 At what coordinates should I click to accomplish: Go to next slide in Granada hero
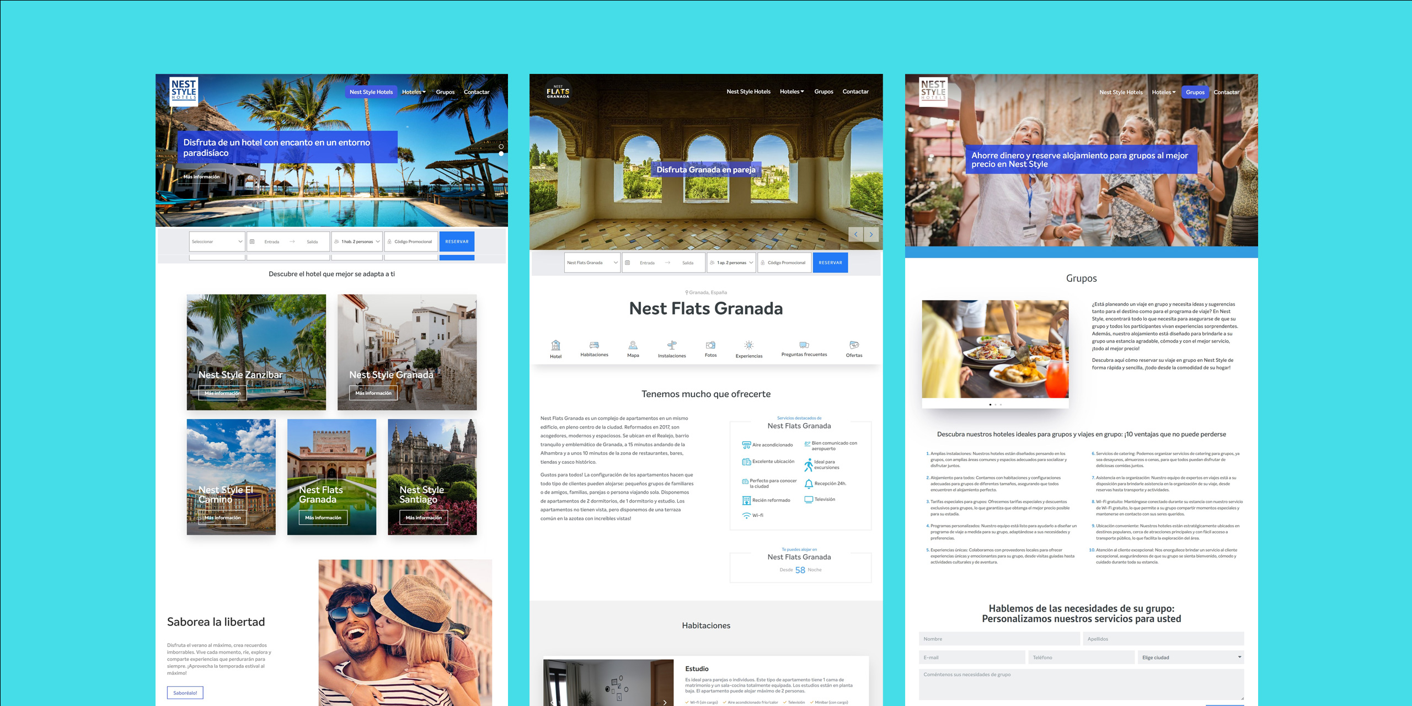871,234
